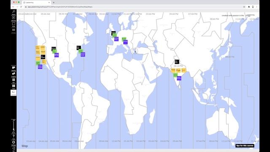Select the black London location card
270x152 pixels.
113,33
